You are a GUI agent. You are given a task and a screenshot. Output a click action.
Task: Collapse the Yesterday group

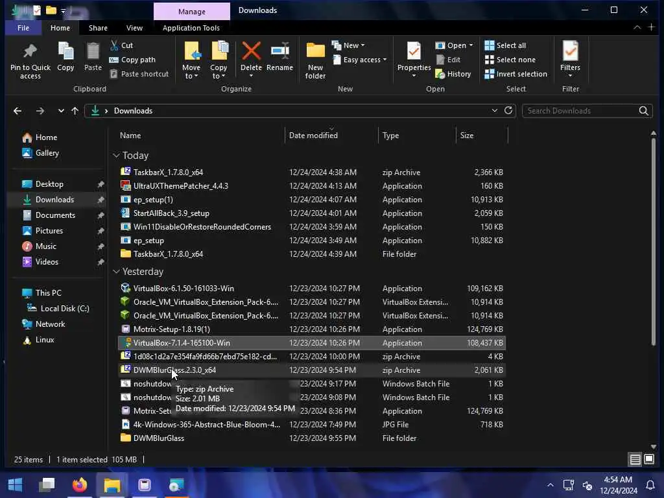(x=117, y=272)
